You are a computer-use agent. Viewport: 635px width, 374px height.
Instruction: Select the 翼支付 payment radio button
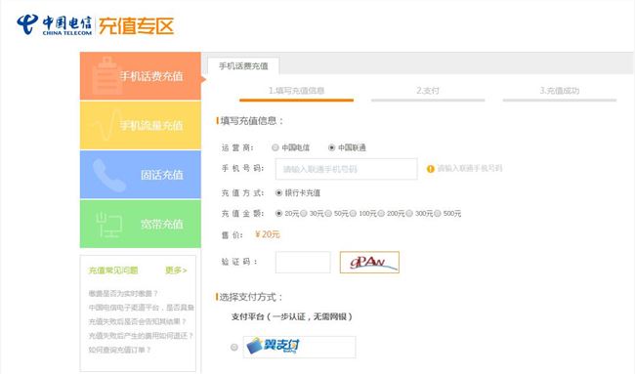234,347
